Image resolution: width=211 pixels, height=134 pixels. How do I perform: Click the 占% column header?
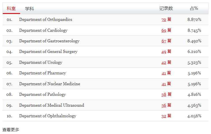point(194,8)
